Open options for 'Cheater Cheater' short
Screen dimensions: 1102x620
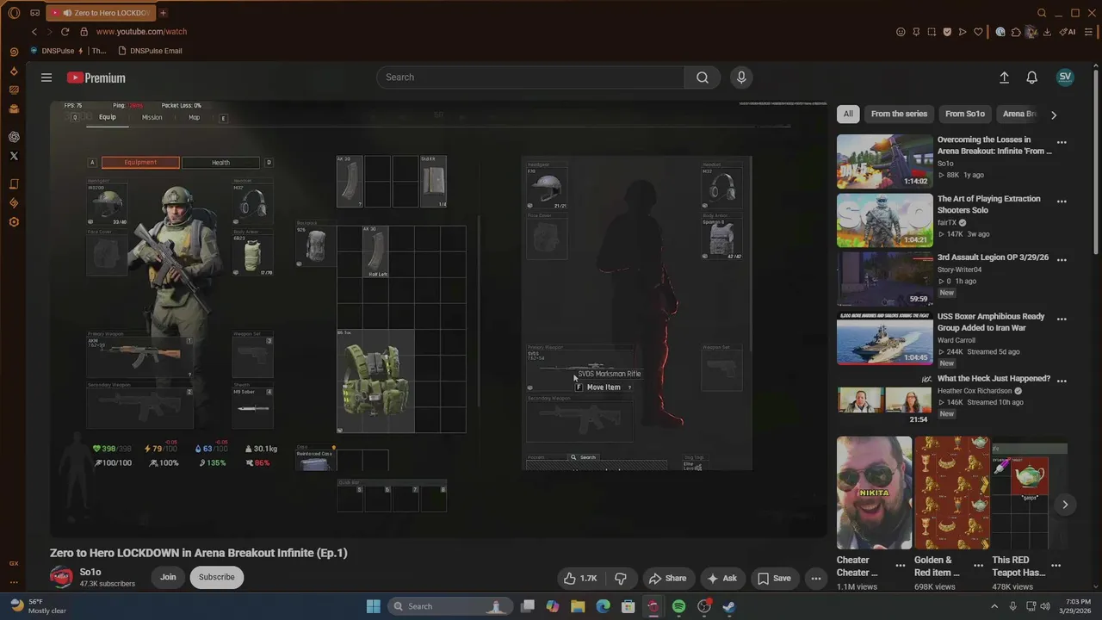[902, 567]
